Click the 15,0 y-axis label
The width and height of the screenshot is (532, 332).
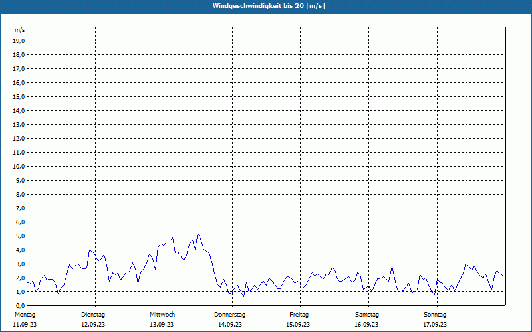coord(19,96)
